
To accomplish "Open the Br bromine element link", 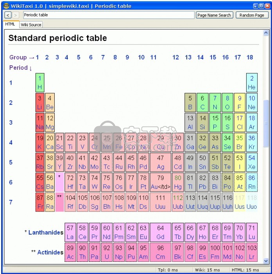I will coord(240,147).
